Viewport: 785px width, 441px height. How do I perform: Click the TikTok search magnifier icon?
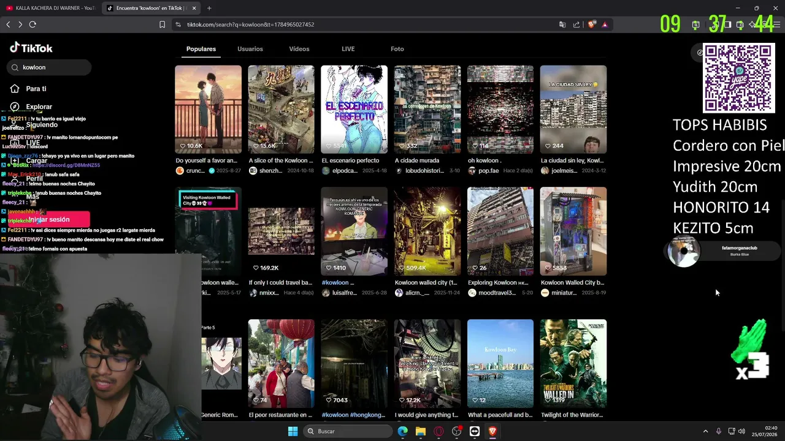(x=15, y=67)
